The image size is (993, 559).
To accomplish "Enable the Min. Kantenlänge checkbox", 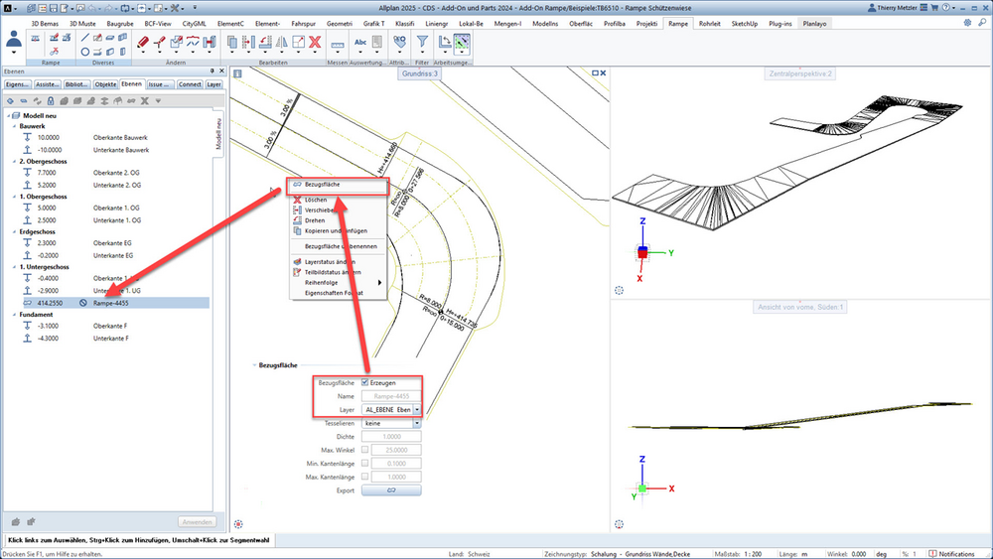I will (x=364, y=464).
